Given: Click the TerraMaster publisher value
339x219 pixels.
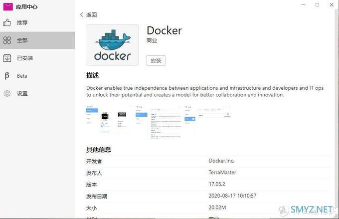Looking at the screenshot, I should [222, 173].
